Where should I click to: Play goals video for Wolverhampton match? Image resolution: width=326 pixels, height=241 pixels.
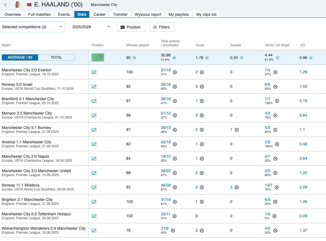click(202, 231)
